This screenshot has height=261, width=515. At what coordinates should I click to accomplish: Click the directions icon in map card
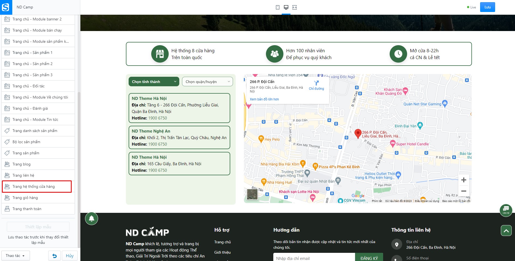(x=316, y=83)
